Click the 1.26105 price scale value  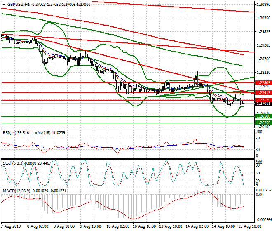coord(263,127)
